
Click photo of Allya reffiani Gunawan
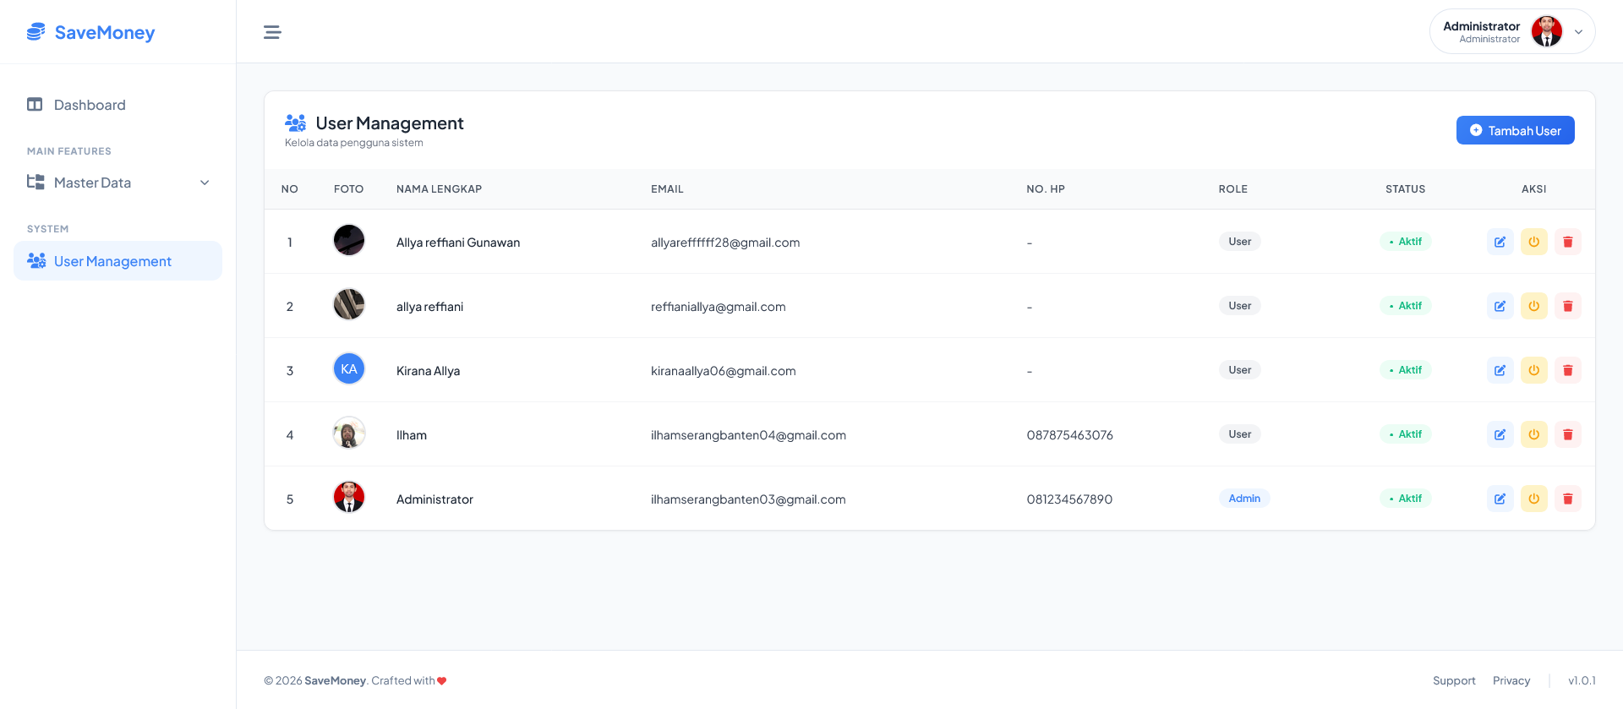(x=349, y=240)
